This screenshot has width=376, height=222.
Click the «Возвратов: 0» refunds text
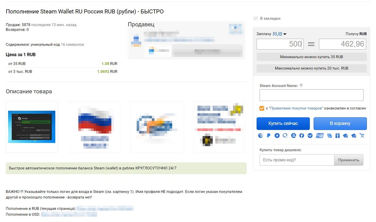coord(17,30)
